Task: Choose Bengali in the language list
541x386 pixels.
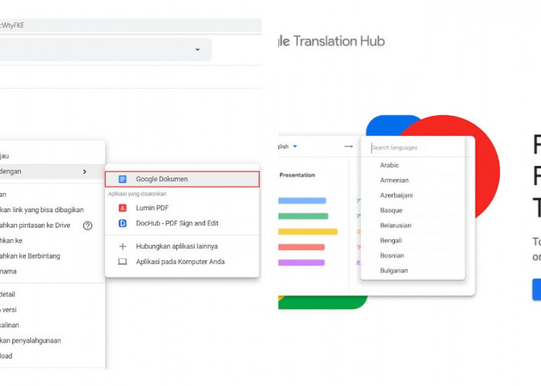Action: click(392, 241)
